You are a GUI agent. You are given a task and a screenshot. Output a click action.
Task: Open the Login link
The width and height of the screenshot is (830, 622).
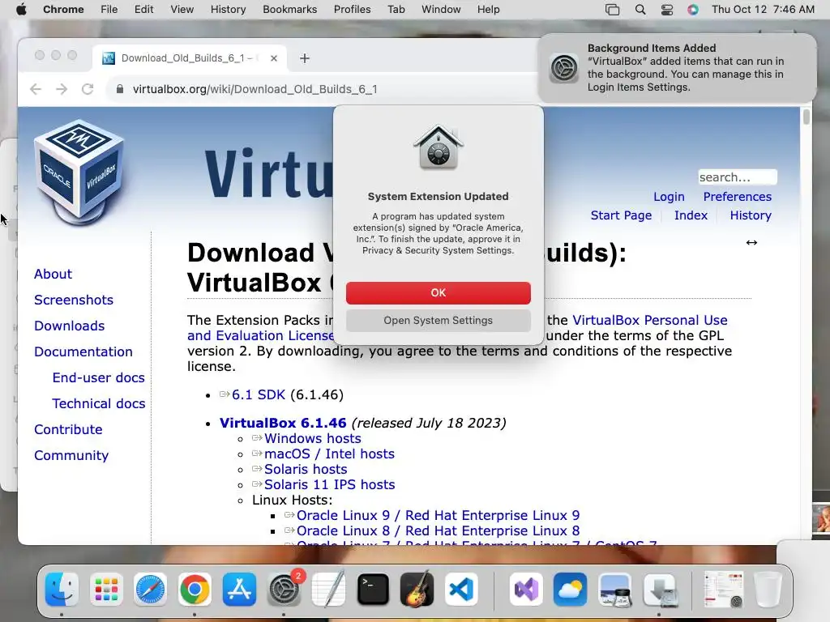tap(669, 197)
